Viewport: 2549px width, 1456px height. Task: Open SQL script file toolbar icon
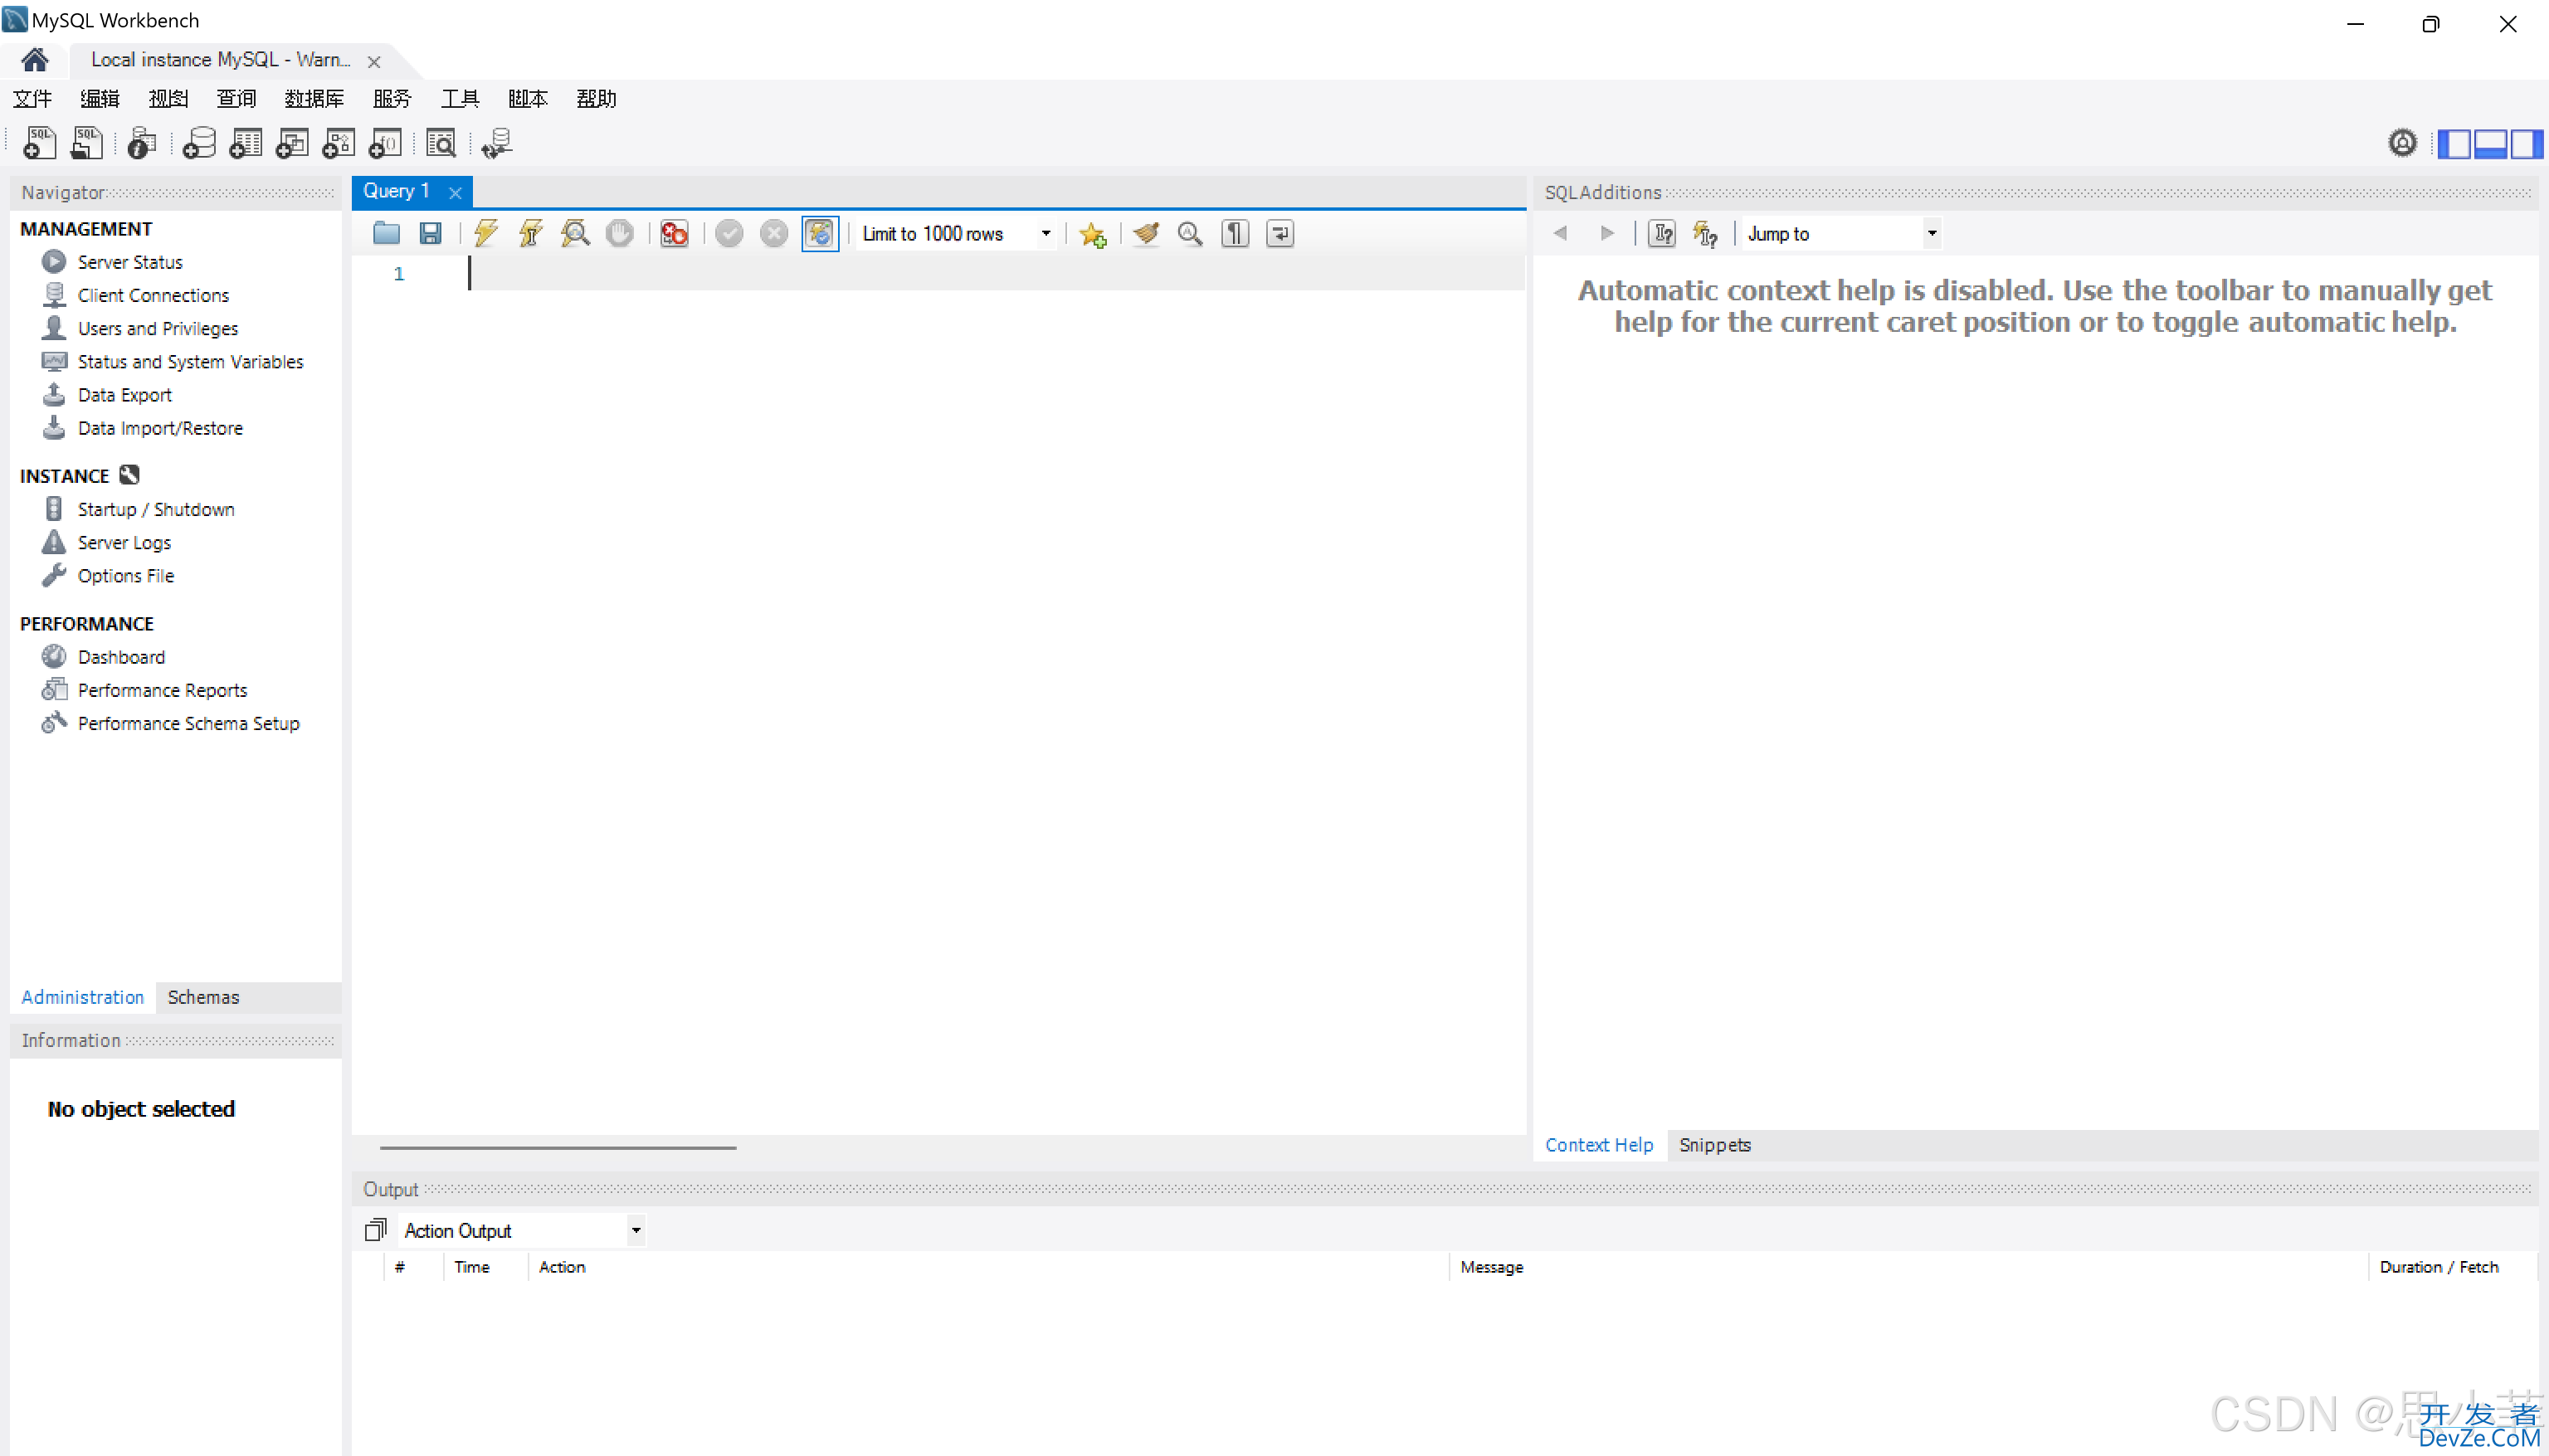click(87, 143)
